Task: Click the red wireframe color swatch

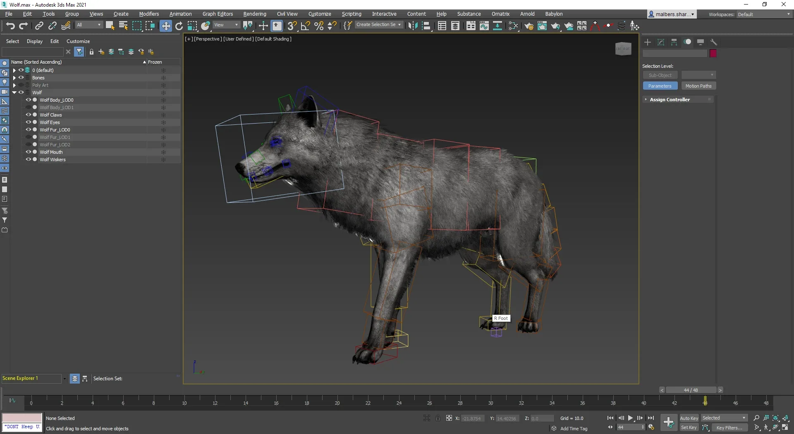Action: (713, 53)
